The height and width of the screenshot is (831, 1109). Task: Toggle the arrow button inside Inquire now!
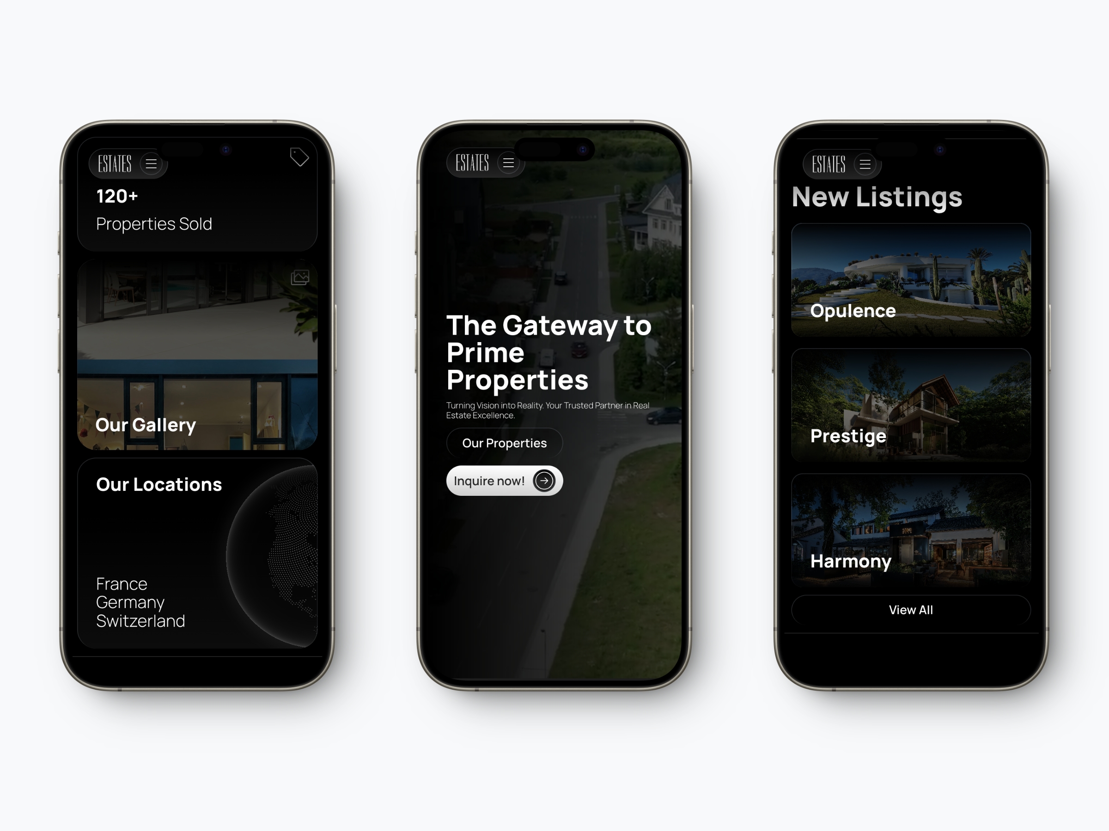(x=544, y=481)
